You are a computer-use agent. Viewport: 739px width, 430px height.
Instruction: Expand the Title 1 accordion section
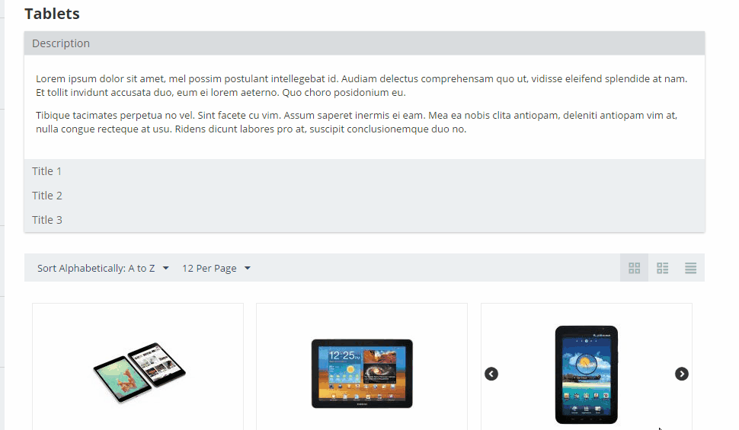[x=364, y=171]
